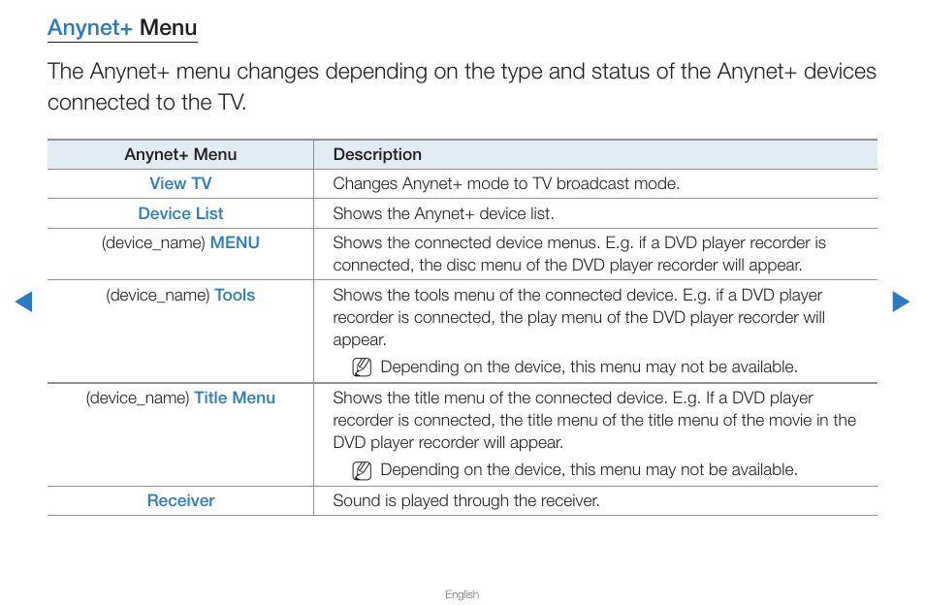
Task: Click the note icon under Title Menu description
Action: (x=362, y=470)
